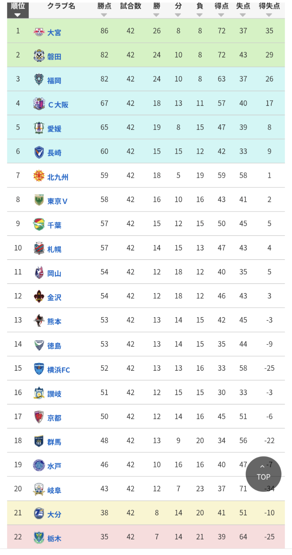Click the Tochigi club crest icon
Image resolution: width=292 pixels, height=555 pixels.
tap(39, 537)
